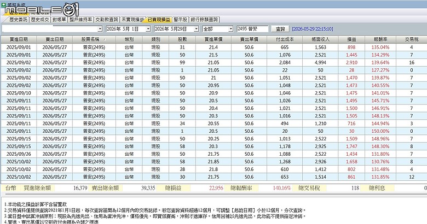Viewport: 427px width, 224px height.
Task: Click the green app icon in title bar
Action: click(x=3, y=4)
